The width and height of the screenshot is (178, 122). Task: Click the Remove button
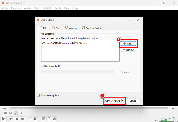[x=128, y=50]
